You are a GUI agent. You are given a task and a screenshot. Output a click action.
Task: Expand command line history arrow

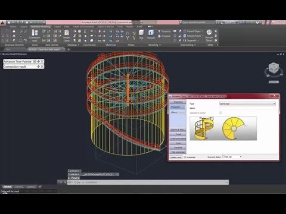[x=227, y=182]
